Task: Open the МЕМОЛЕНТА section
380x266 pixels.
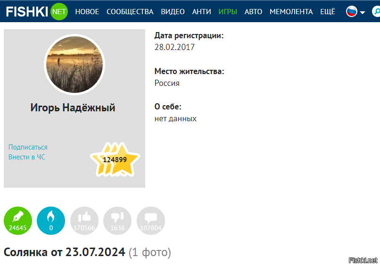Action: pos(291,12)
